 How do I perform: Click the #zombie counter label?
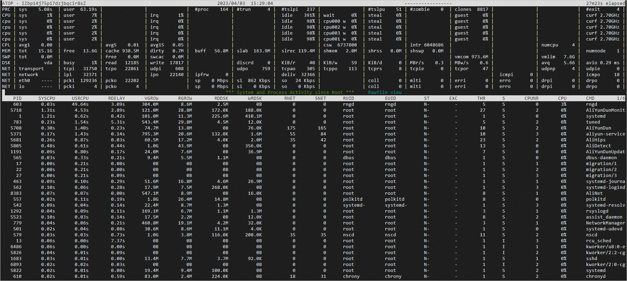coord(420,9)
